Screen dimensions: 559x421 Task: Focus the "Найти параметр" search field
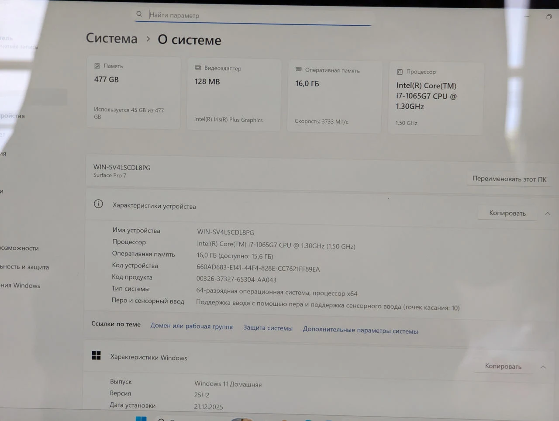point(253,16)
